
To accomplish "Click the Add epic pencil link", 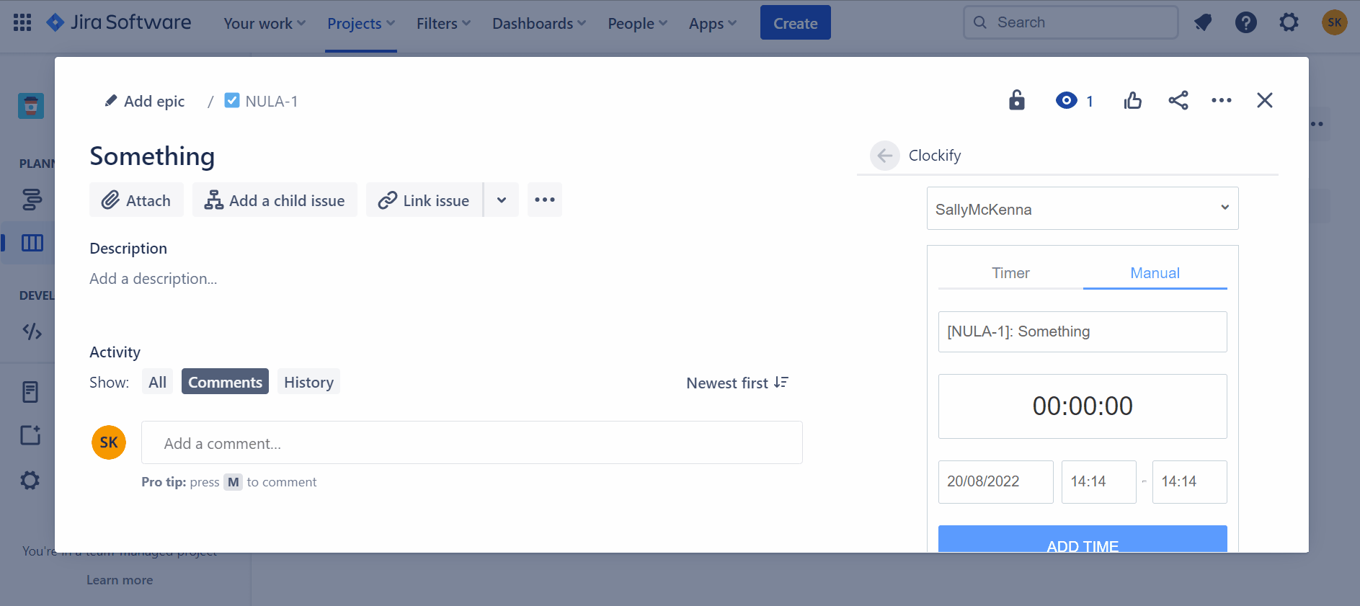I will (145, 101).
